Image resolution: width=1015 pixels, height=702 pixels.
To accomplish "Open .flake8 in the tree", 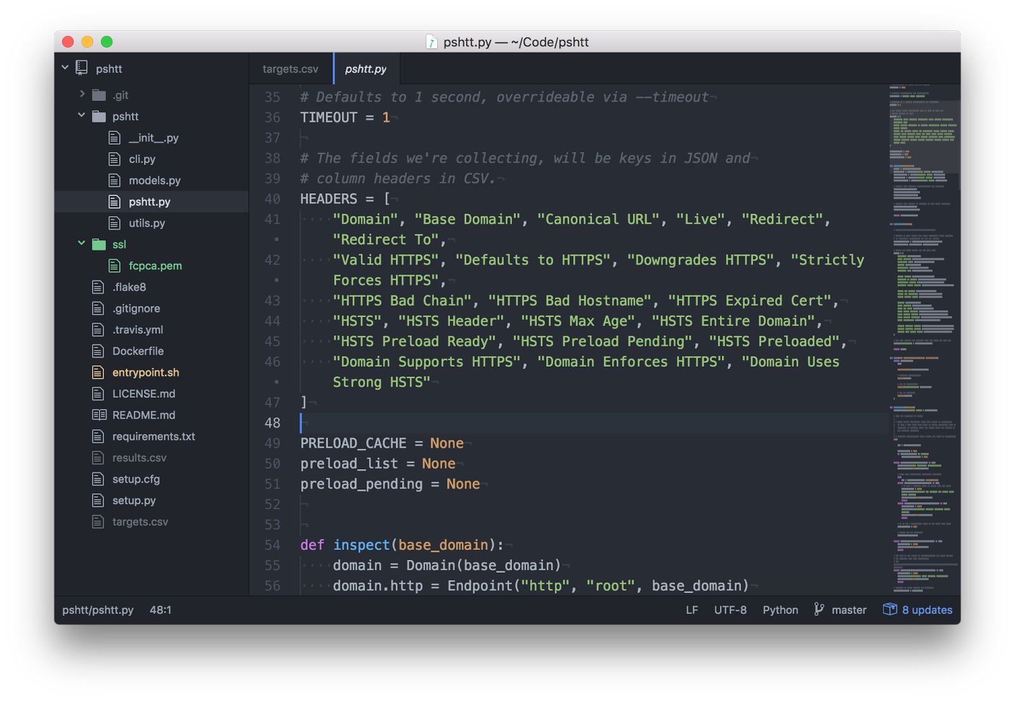I will (x=129, y=287).
